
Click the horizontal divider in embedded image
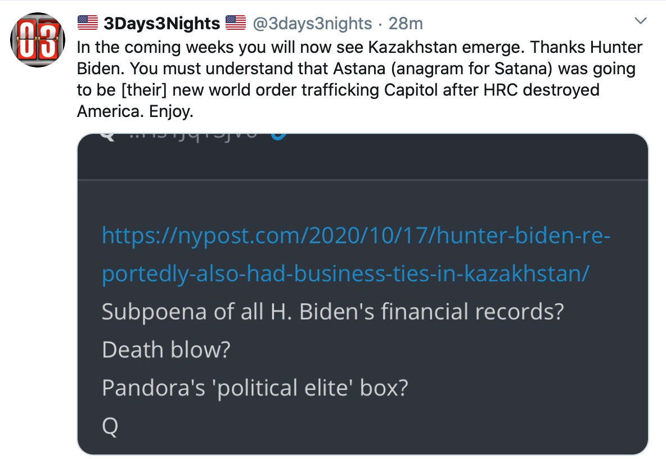pyautogui.click(x=362, y=180)
